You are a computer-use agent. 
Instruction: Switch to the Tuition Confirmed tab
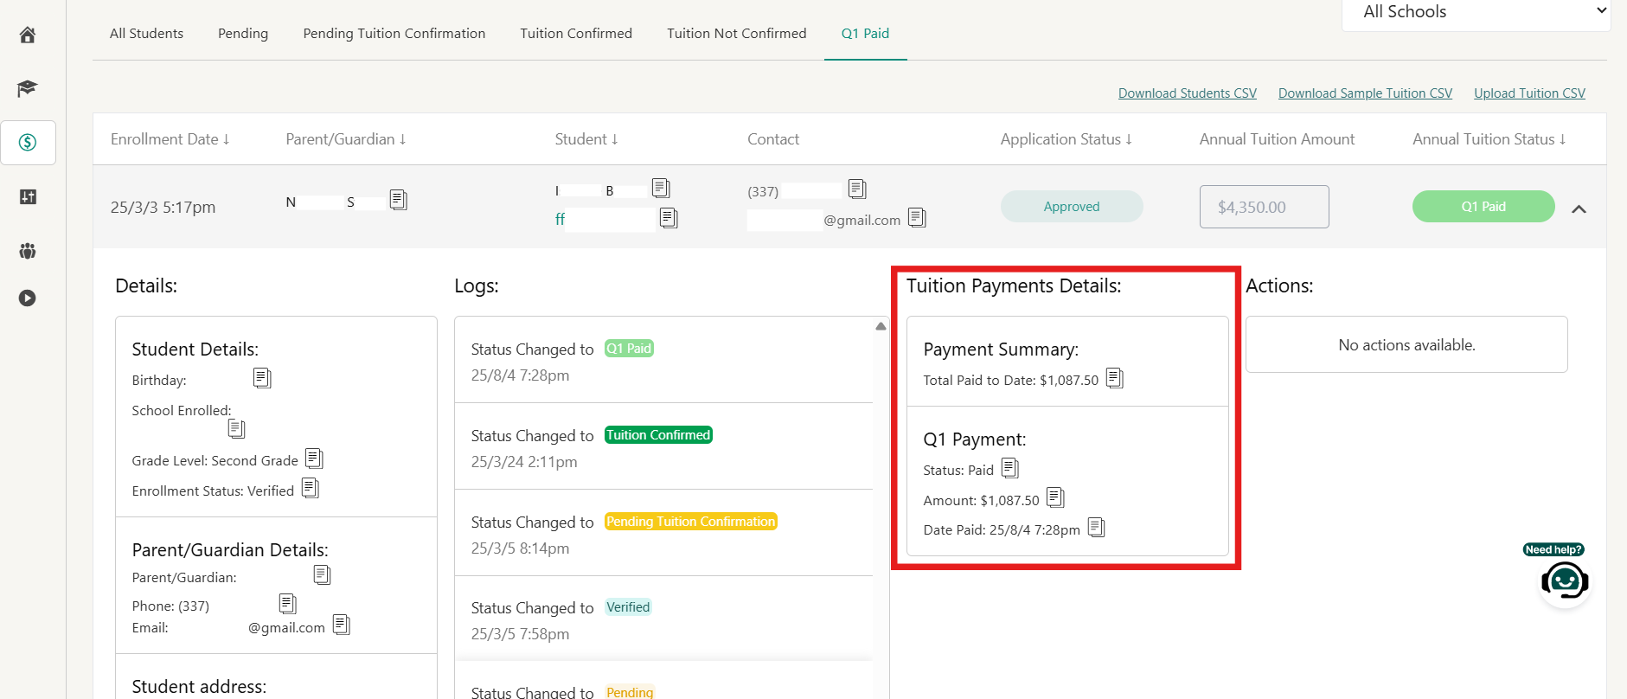coord(576,34)
